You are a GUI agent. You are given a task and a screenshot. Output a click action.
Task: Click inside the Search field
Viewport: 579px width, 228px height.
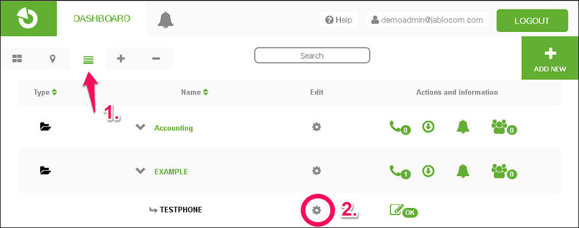pos(312,56)
